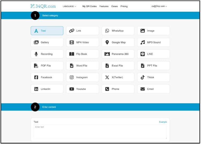Open the LANGUAGE dropdown
This screenshot has width=201, height=144.
point(69,6)
